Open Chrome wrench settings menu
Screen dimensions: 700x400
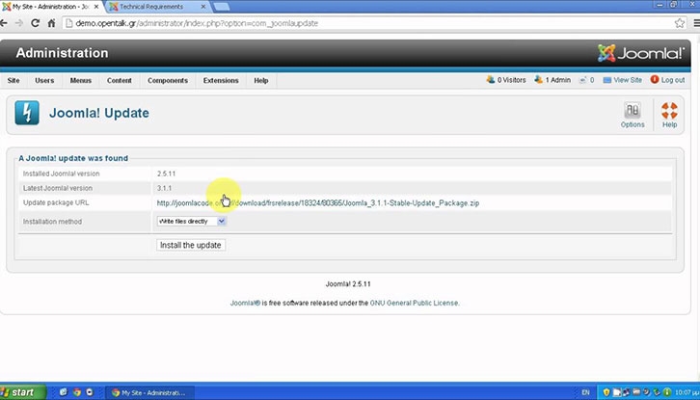pos(692,22)
